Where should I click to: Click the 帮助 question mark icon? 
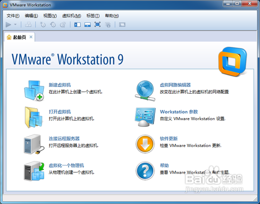145,171
